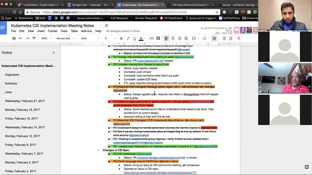Image resolution: width=312 pixels, height=175 pixels.
Task: Open the container-storage-interface/spec/pull link
Action: pos(161,157)
